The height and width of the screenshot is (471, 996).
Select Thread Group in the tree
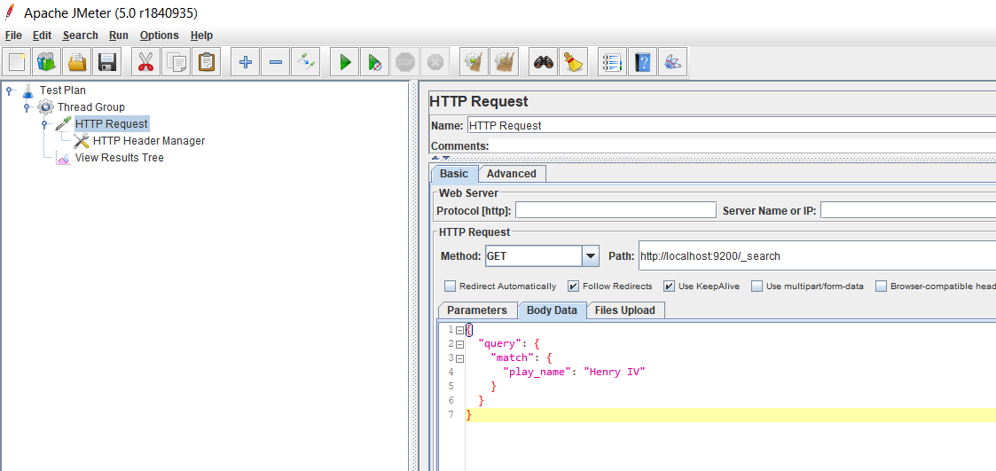tap(90, 106)
